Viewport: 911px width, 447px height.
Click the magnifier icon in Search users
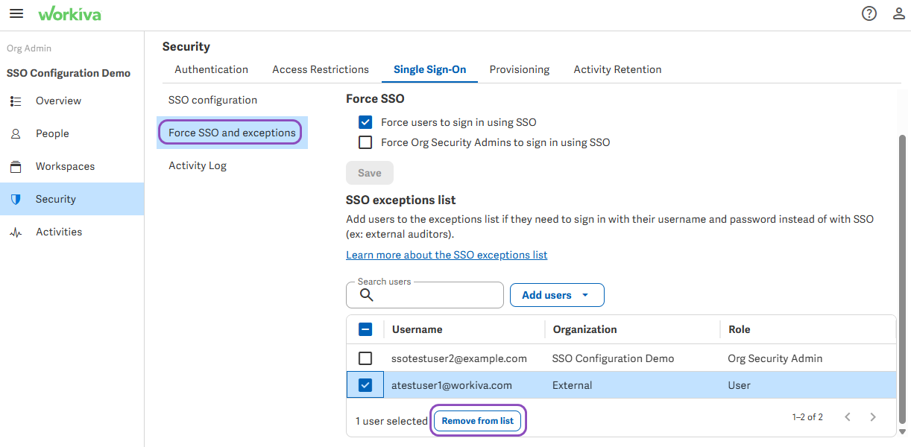coord(366,294)
